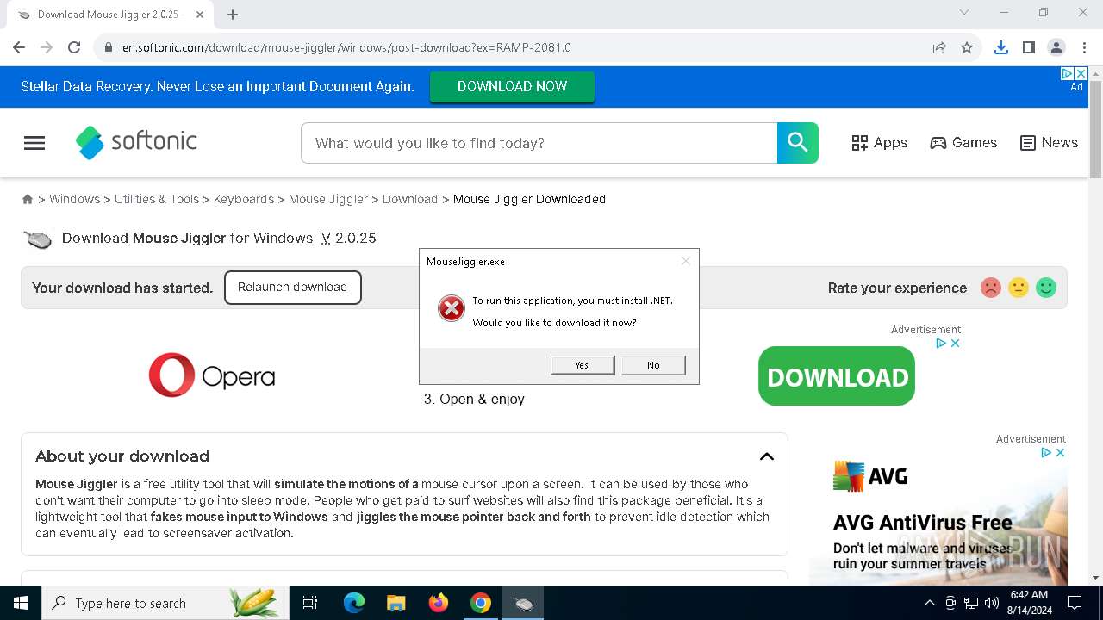Click the magnifier search button
Viewport: 1103px width, 620px height.
(x=798, y=143)
